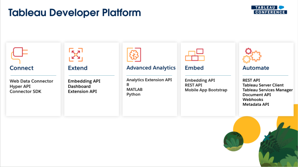Select MATLAB in the Advanced Analytics card
Viewport: 298px width, 167px height.
(134, 89)
